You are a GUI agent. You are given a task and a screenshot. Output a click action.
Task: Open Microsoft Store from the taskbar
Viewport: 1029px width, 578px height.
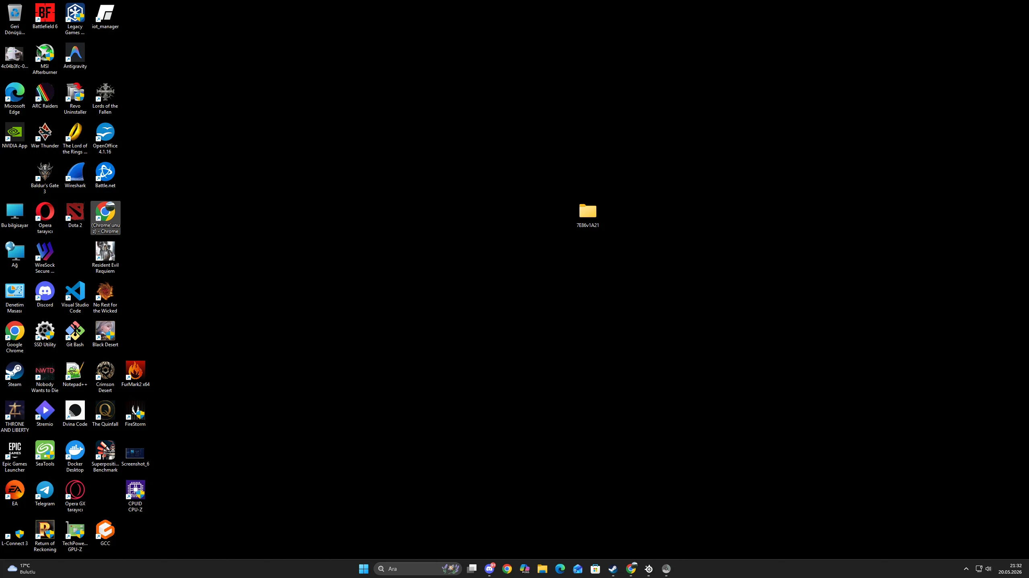coord(596,569)
